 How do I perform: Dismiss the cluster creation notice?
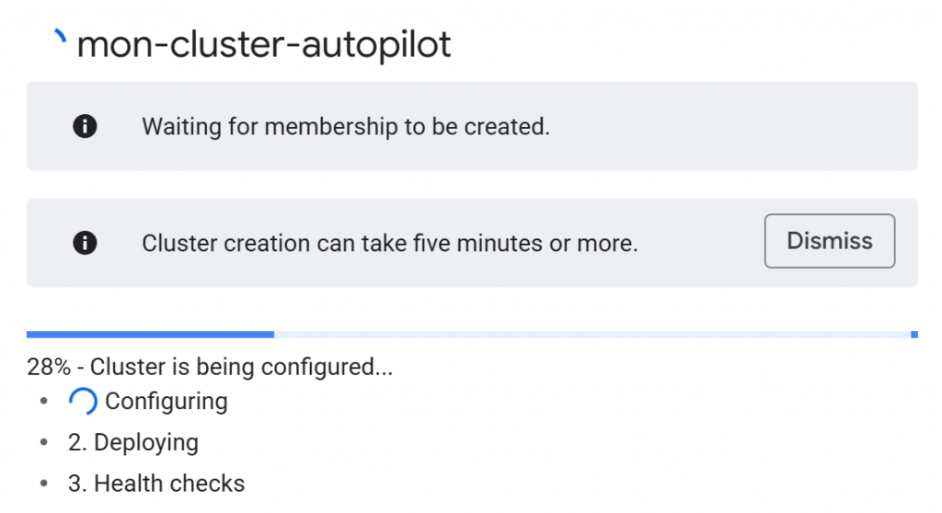[829, 241]
